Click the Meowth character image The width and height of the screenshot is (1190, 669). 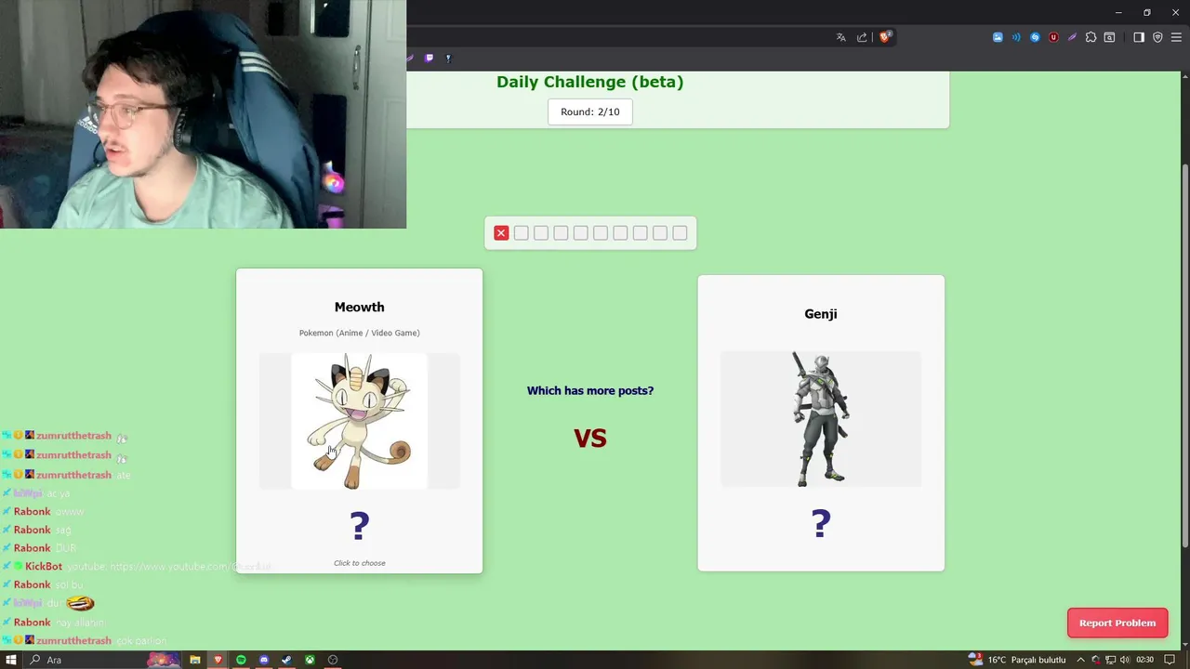pyautogui.click(x=359, y=421)
